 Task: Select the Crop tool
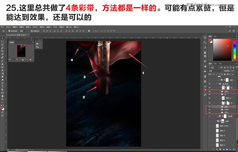click(x=2, y=51)
